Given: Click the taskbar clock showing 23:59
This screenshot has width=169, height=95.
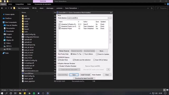Looking at the screenshot, I should 160,93.
